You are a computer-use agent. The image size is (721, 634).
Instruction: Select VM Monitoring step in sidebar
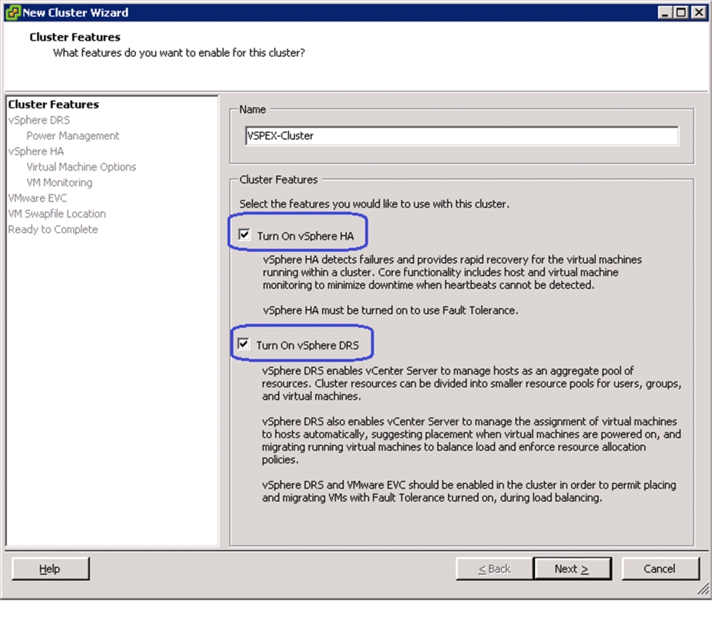click(x=59, y=183)
